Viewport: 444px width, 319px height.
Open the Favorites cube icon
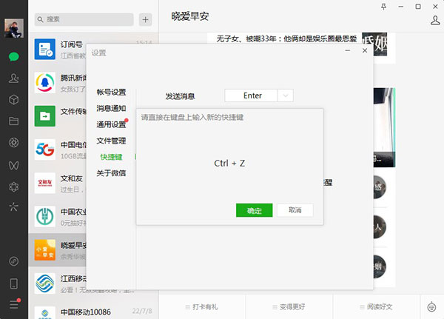click(x=13, y=99)
